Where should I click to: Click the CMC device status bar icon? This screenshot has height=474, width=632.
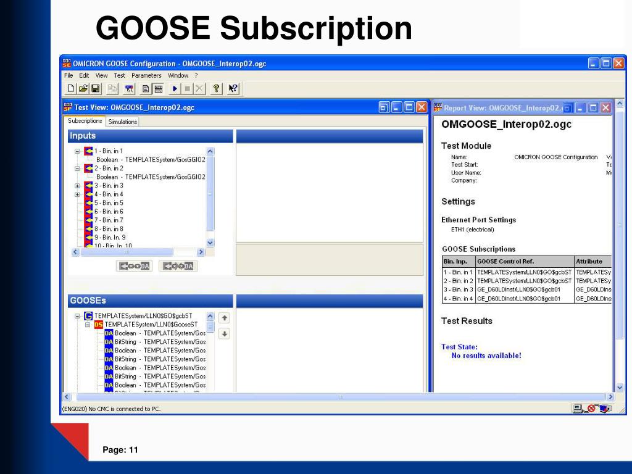(x=604, y=409)
